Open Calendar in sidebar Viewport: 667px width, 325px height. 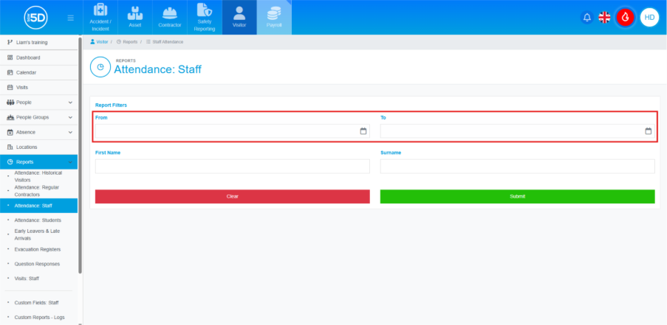click(x=38, y=72)
